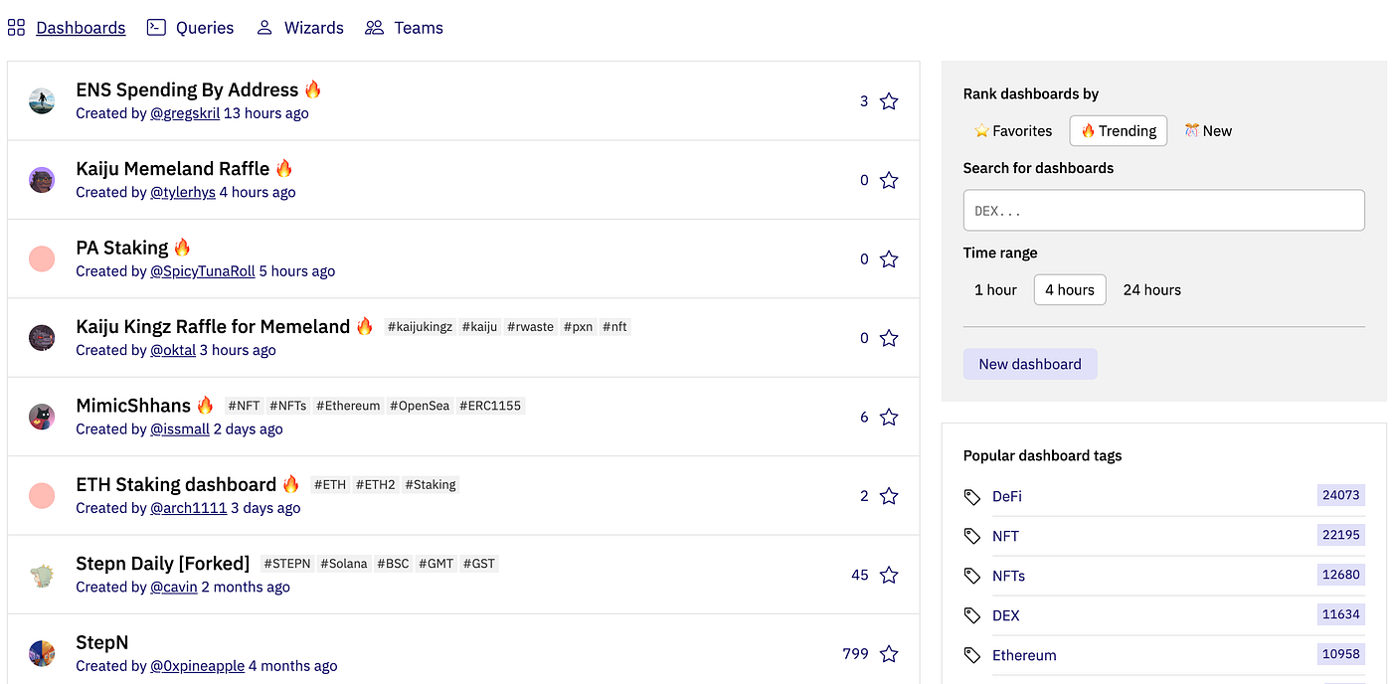This screenshot has width=1392, height=684.
Task: Open the Dashboards tab
Action: [81, 28]
